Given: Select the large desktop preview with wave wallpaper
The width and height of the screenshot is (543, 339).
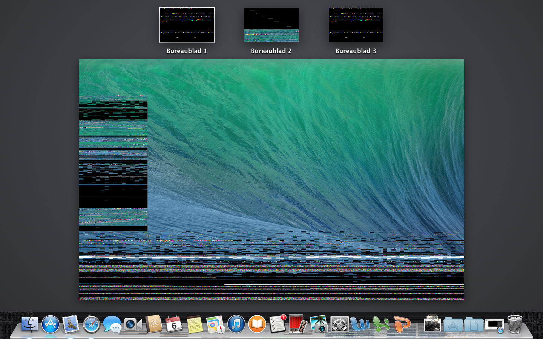Looking at the screenshot, I should tap(271, 179).
